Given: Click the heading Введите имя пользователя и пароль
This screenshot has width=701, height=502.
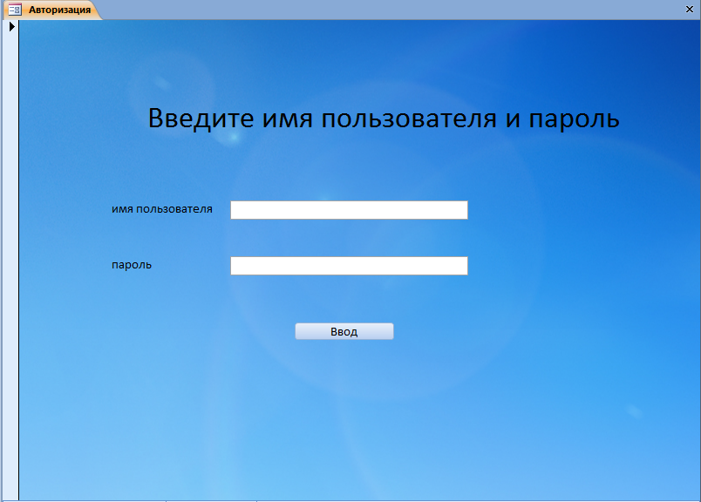Looking at the screenshot, I should pos(384,119).
